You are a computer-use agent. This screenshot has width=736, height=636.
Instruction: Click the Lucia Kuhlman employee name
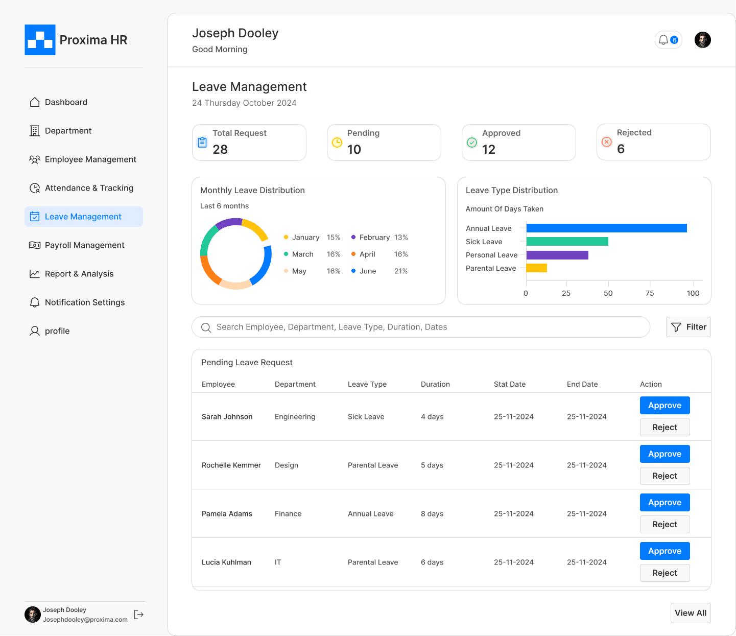[x=227, y=562]
